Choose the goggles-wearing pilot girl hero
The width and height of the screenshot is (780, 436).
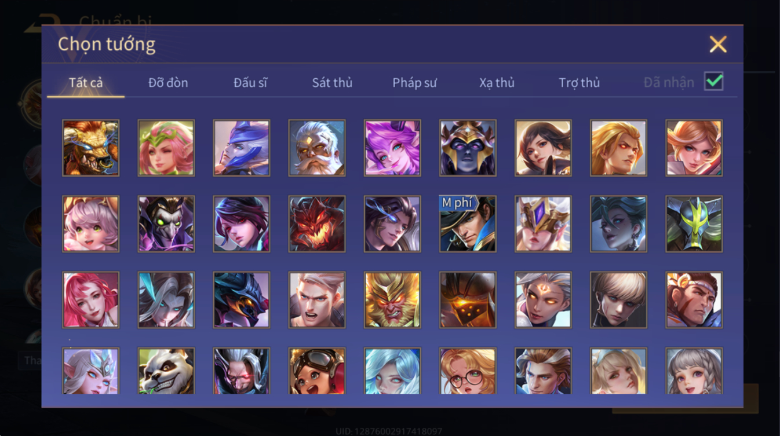coord(317,371)
